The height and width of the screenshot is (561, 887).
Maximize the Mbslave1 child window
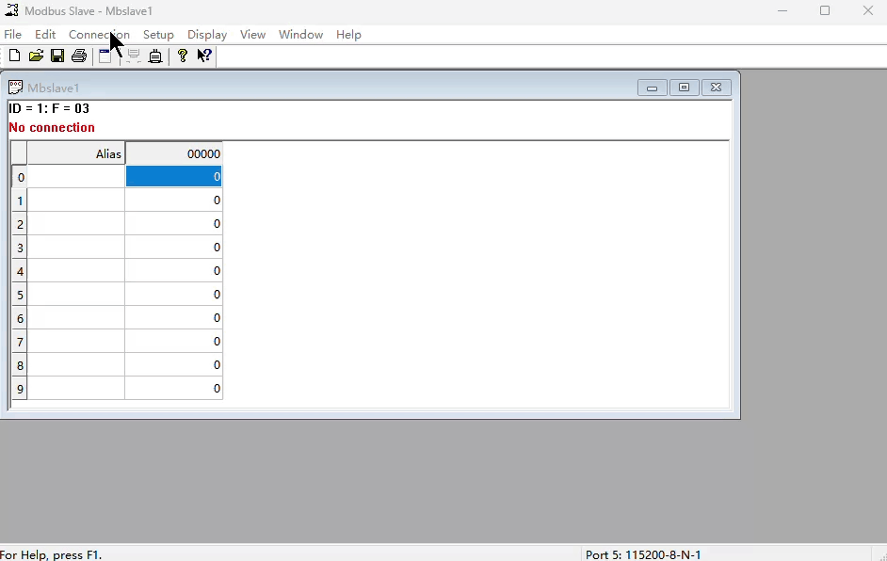[x=684, y=88]
